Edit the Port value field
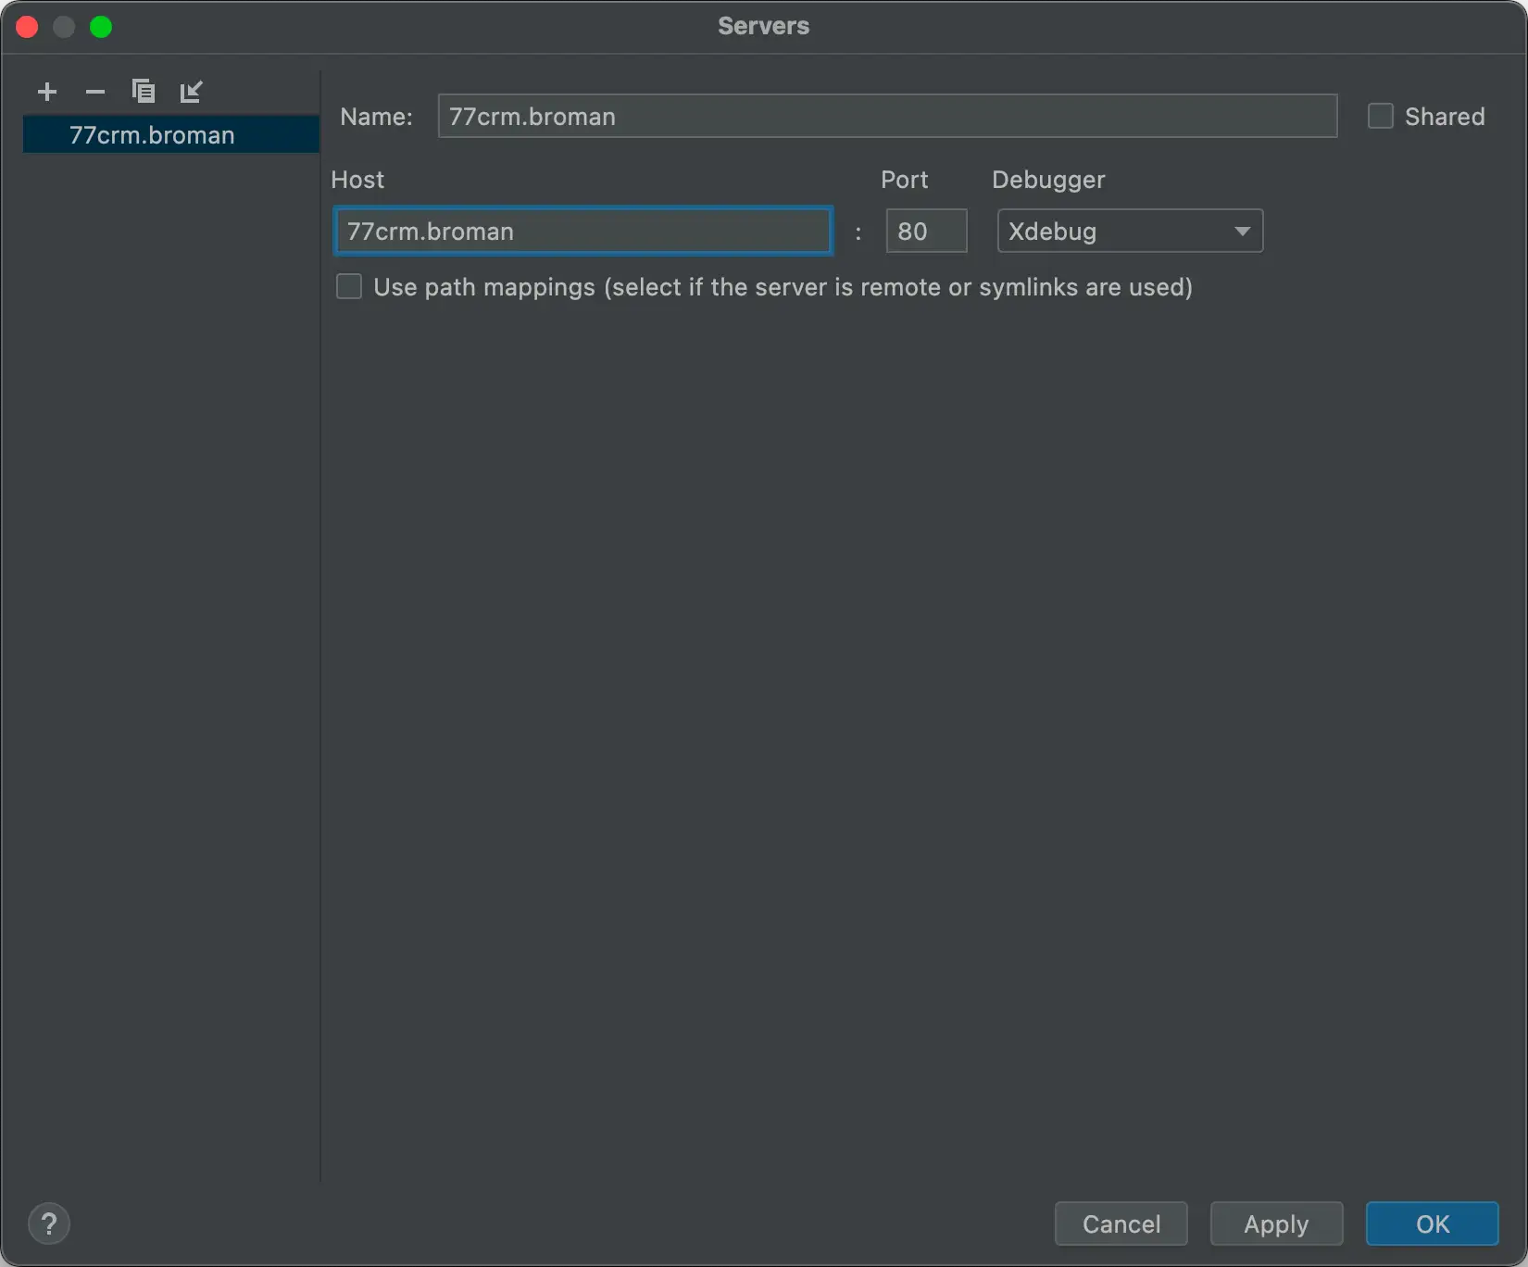This screenshot has width=1528, height=1267. tap(925, 231)
